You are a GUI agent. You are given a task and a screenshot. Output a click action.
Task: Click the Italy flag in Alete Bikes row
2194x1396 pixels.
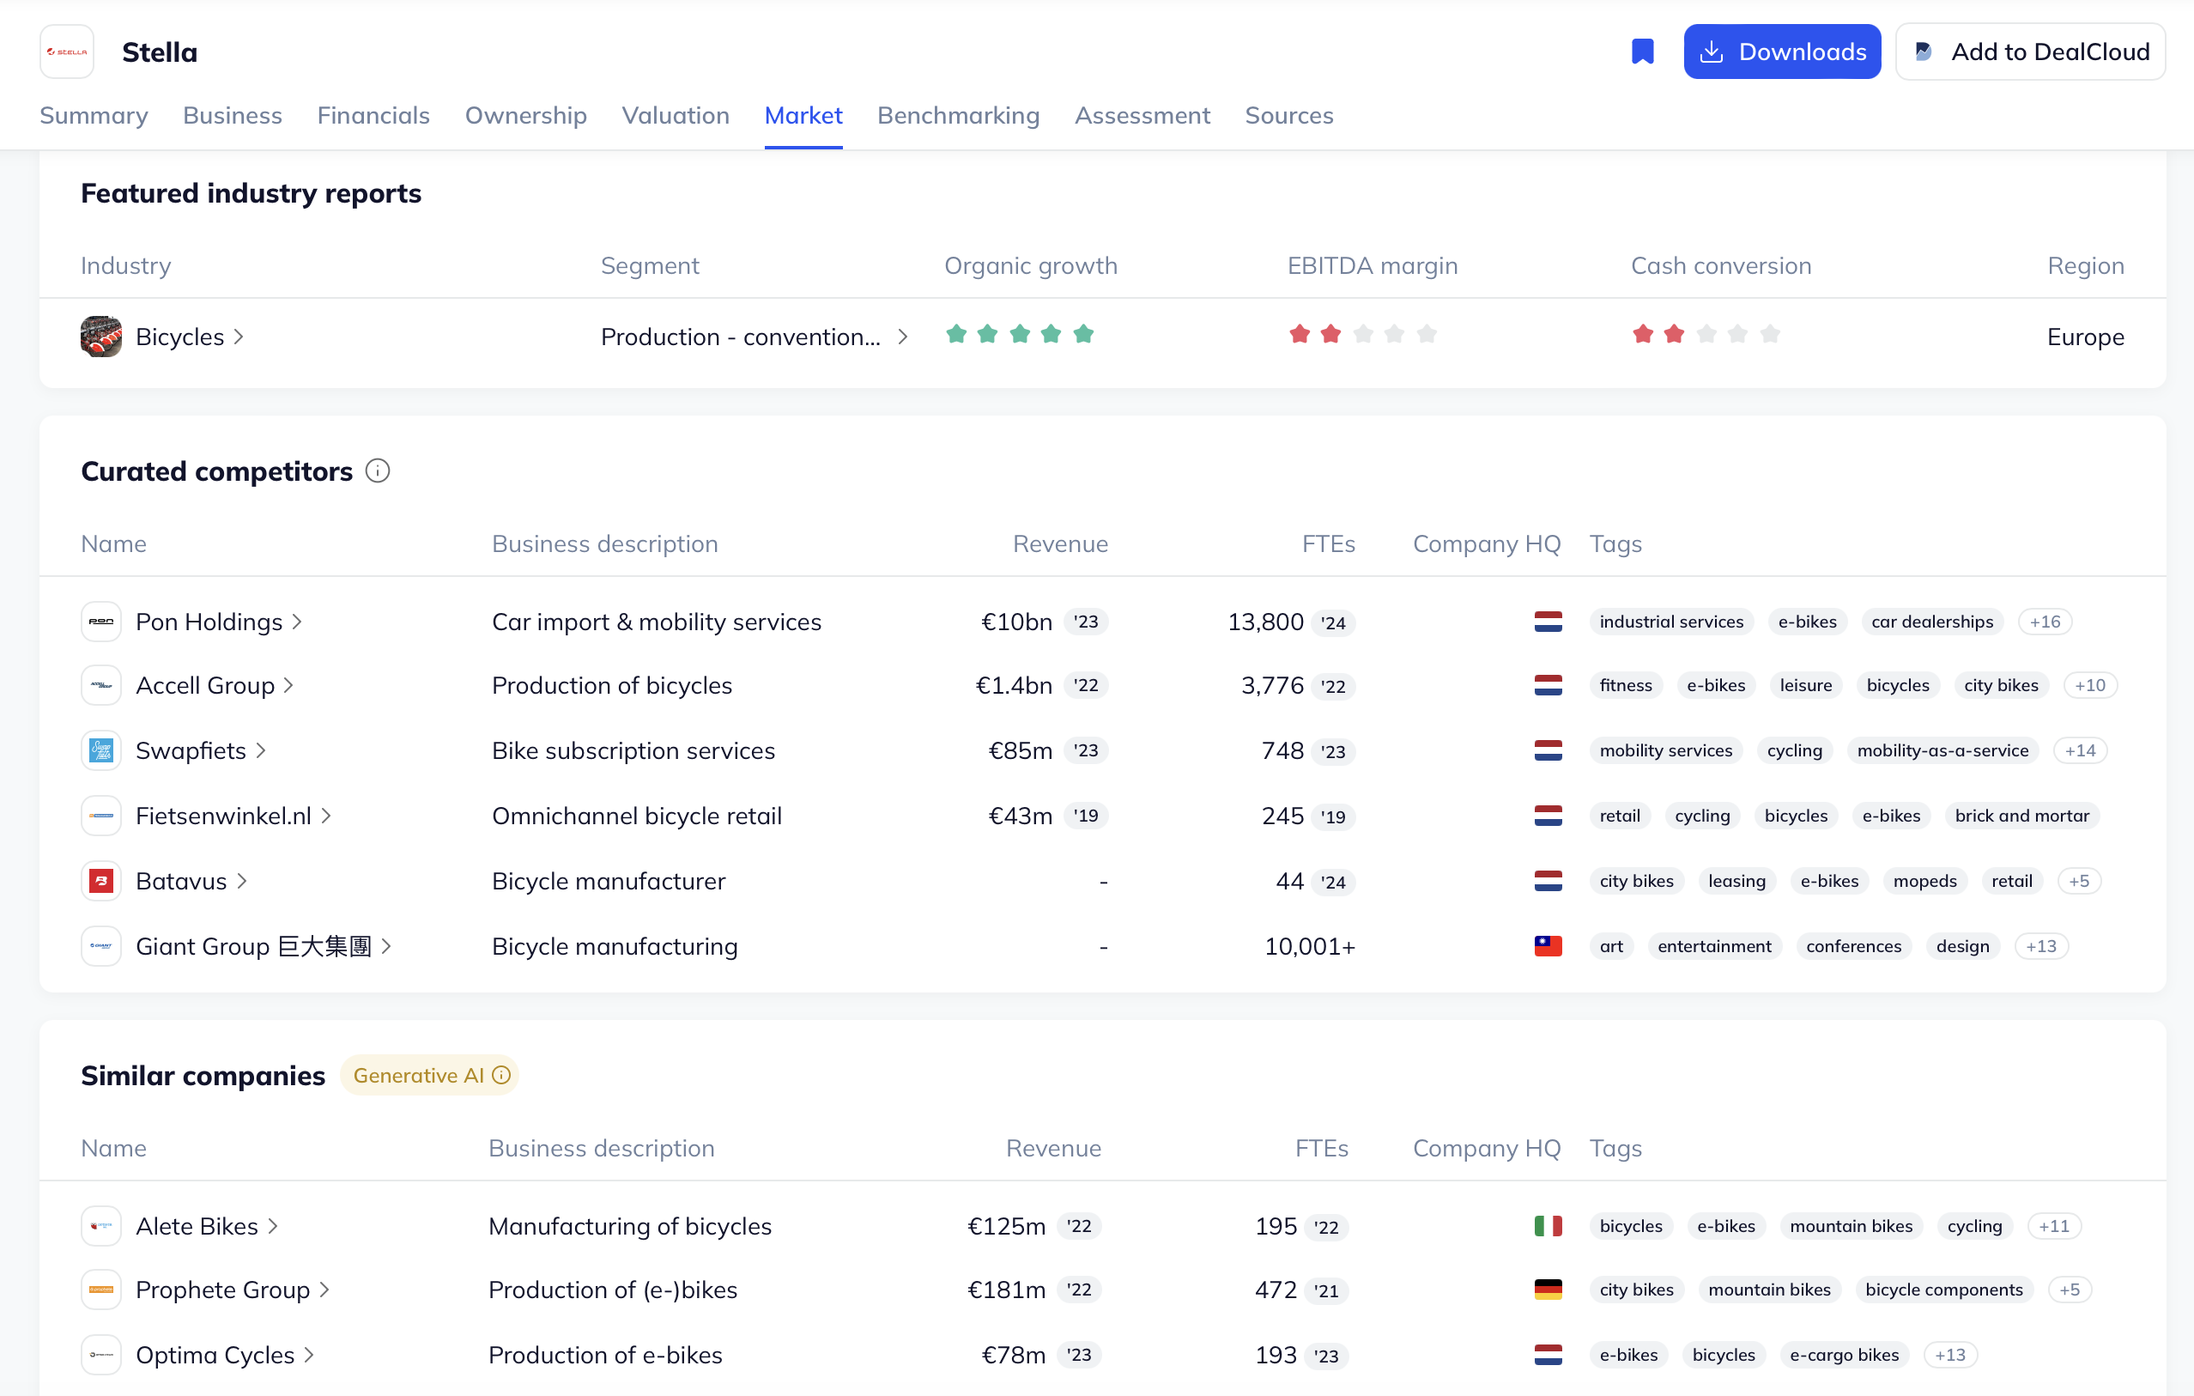[1548, 1227]
